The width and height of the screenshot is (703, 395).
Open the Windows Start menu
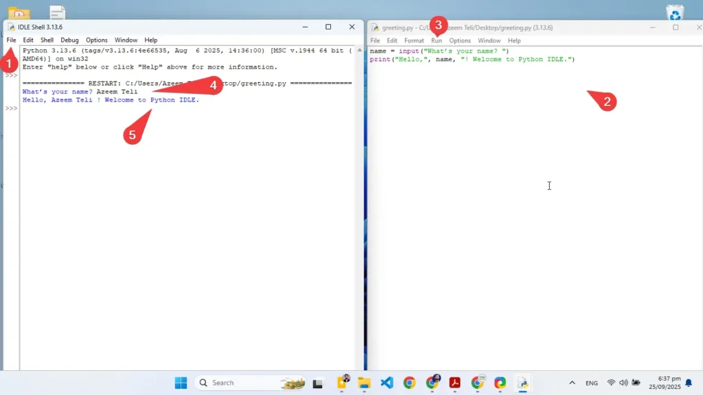point(181,383)
